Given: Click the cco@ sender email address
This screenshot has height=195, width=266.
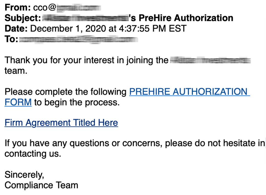Looking at the screenshot, I should [x=67, y=8].
